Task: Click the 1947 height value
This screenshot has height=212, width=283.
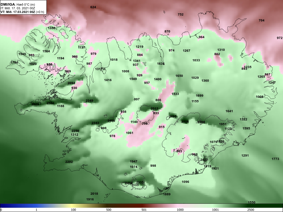Action: click(x=134, y=161)
